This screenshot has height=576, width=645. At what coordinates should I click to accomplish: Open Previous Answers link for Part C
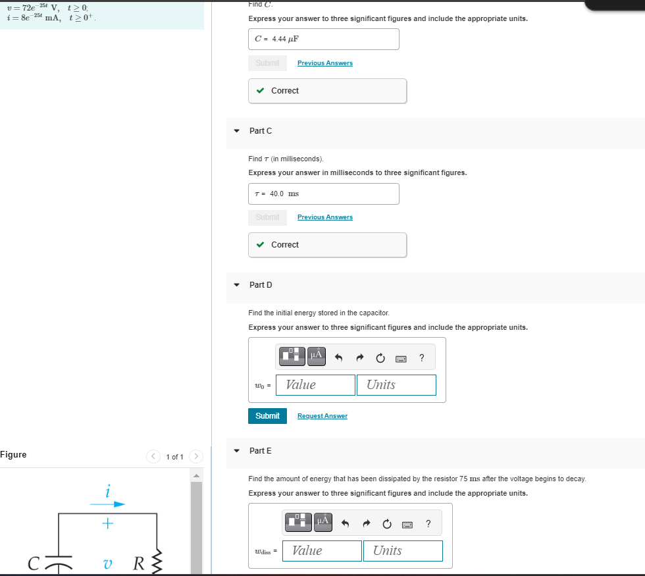(x=324, y=217)
